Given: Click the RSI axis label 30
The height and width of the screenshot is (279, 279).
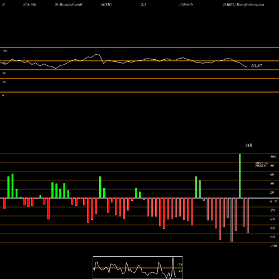Looking at the screenshot, I should pos(4,82).
